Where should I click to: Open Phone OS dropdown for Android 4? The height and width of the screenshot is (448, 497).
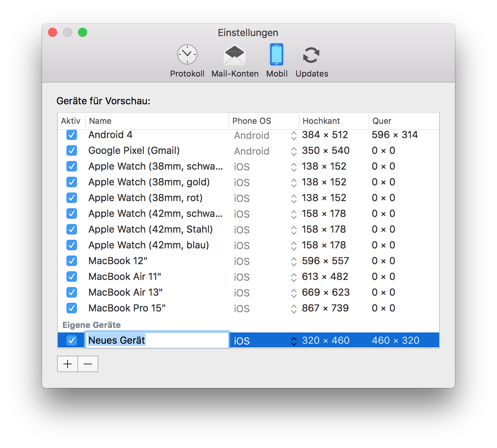tap(265, 135)
